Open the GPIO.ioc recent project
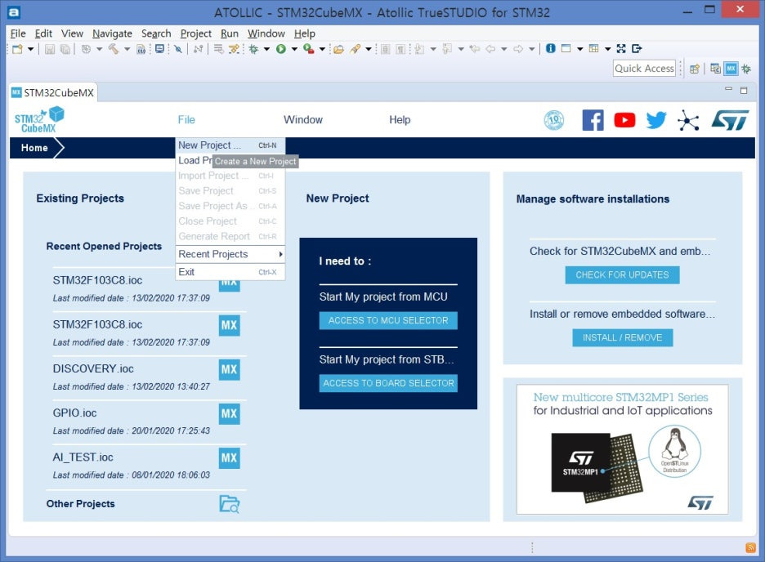 coord(74,413)
